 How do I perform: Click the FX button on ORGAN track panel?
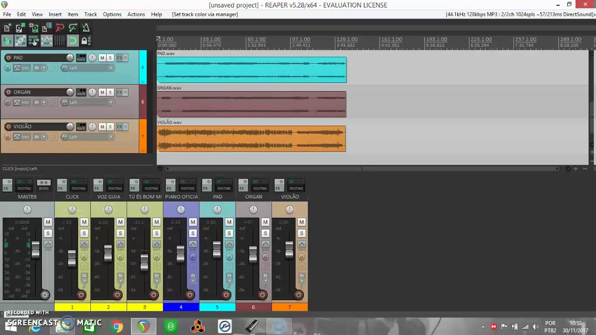click(120, 92)
